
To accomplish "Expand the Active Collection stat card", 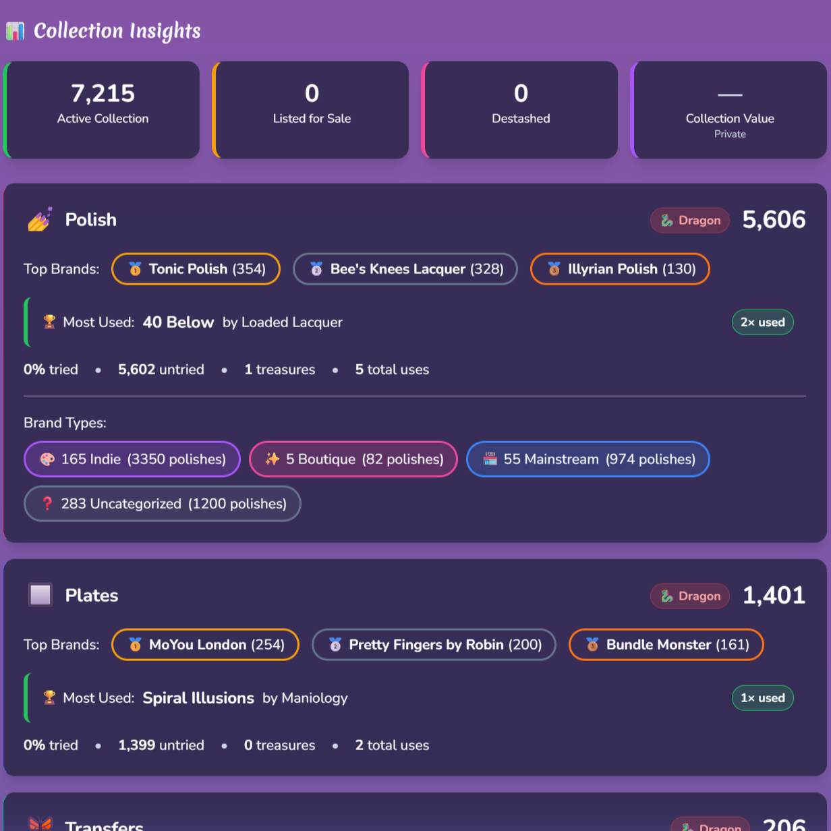I will click(101, 109).
